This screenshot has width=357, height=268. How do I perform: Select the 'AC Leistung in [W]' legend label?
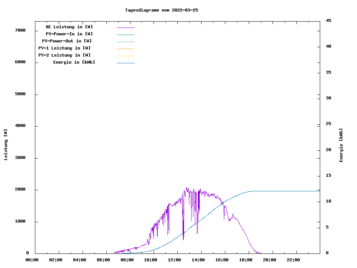(69, 27)
